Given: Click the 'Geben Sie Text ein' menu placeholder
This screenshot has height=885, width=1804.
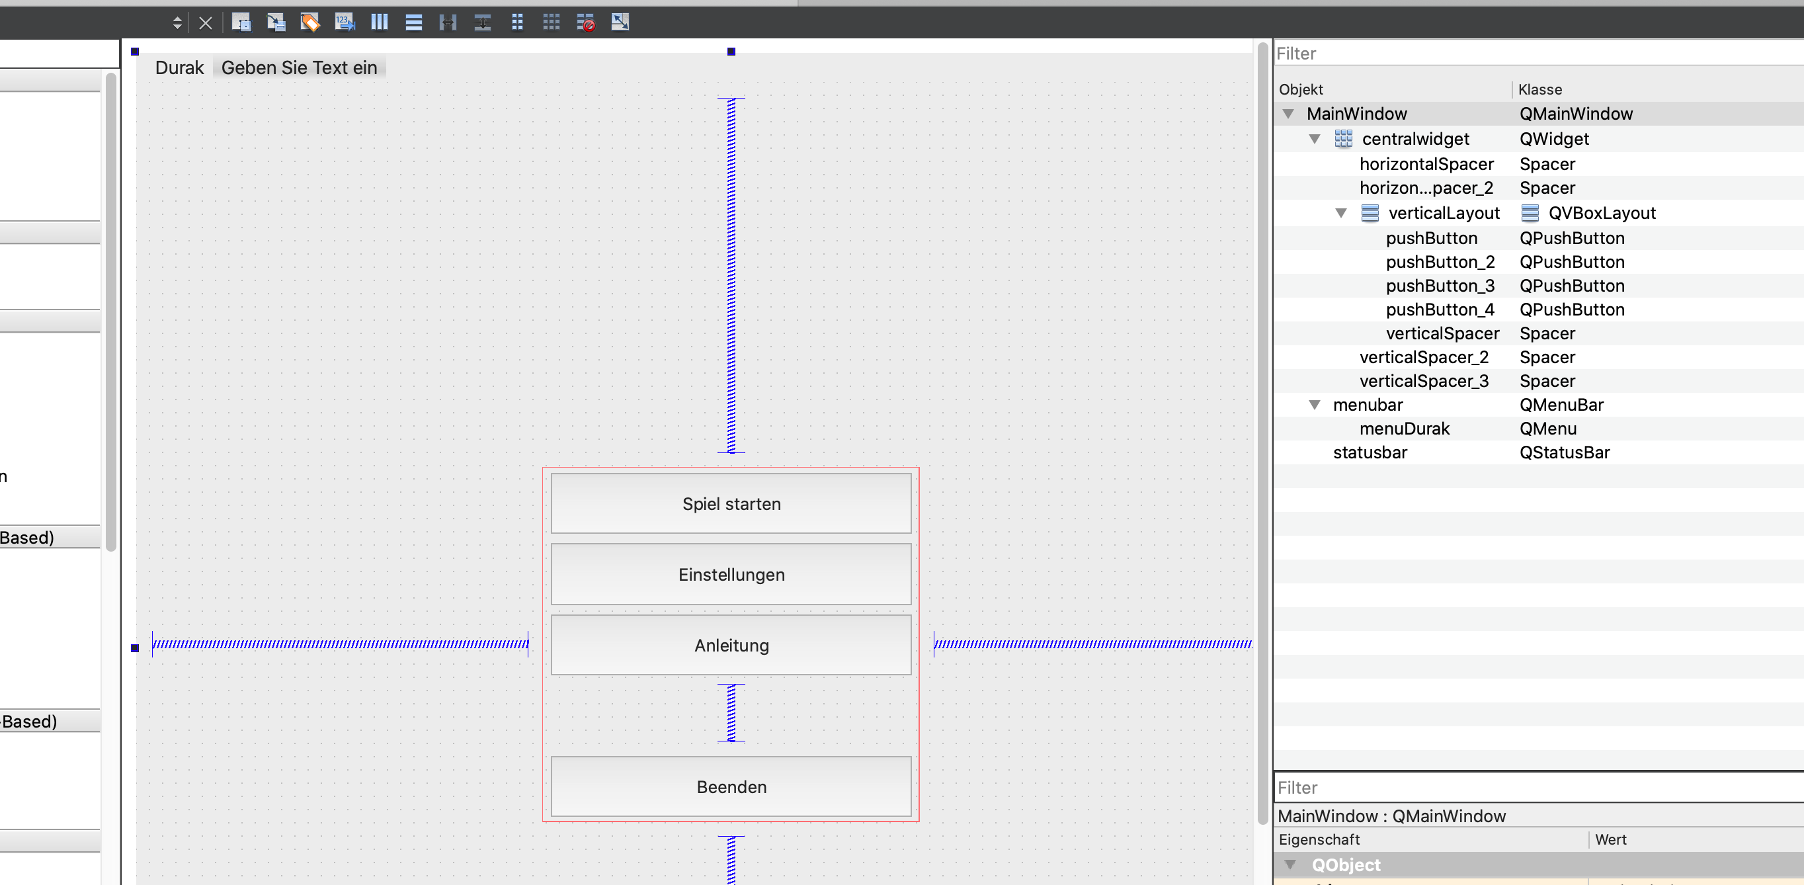Looking at the screenshot, I should (299, 68).
